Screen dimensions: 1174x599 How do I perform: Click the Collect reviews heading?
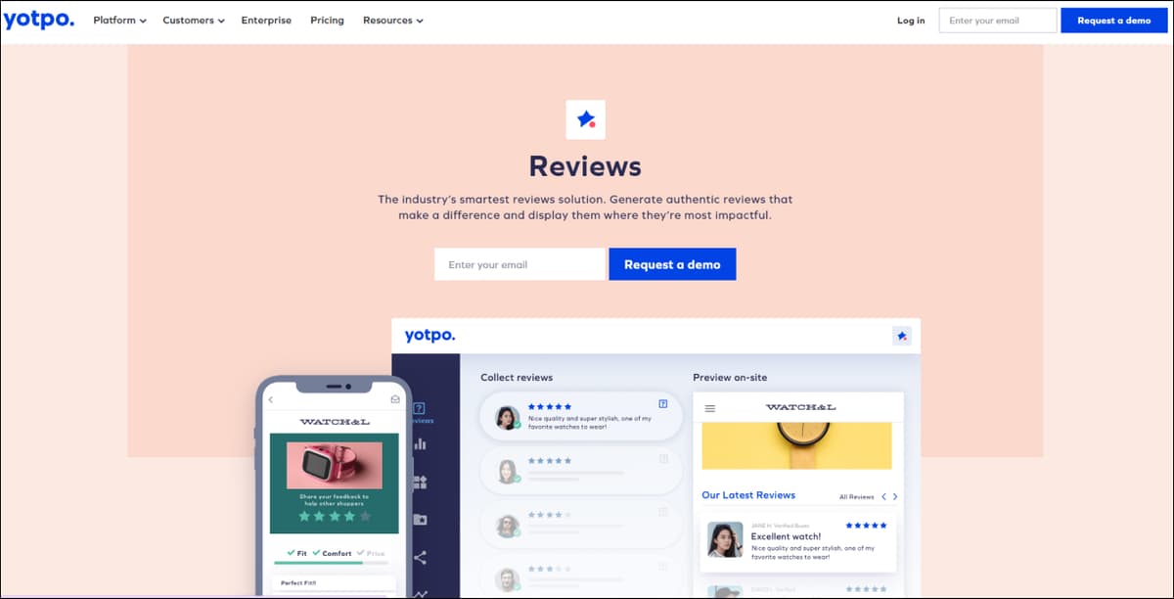(517, 377)
